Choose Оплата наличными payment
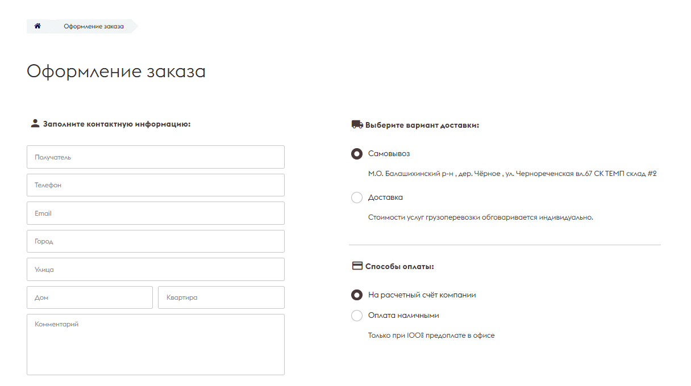 pos(357,316)
